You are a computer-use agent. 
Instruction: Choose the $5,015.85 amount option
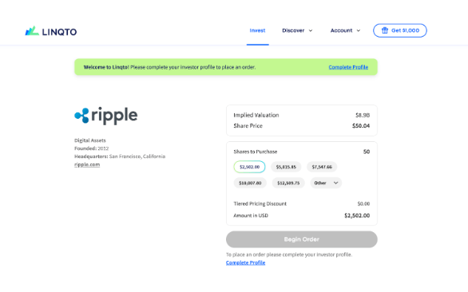click(286, 167)
